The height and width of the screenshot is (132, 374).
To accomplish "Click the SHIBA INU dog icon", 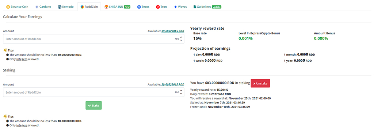I will pos(106,7).
